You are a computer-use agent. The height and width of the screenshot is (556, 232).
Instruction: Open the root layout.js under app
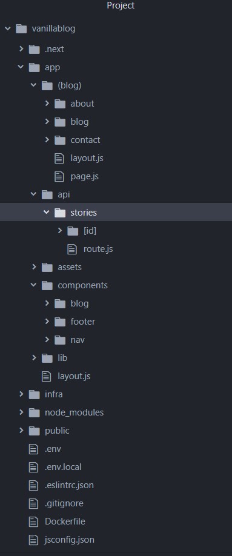116,376
